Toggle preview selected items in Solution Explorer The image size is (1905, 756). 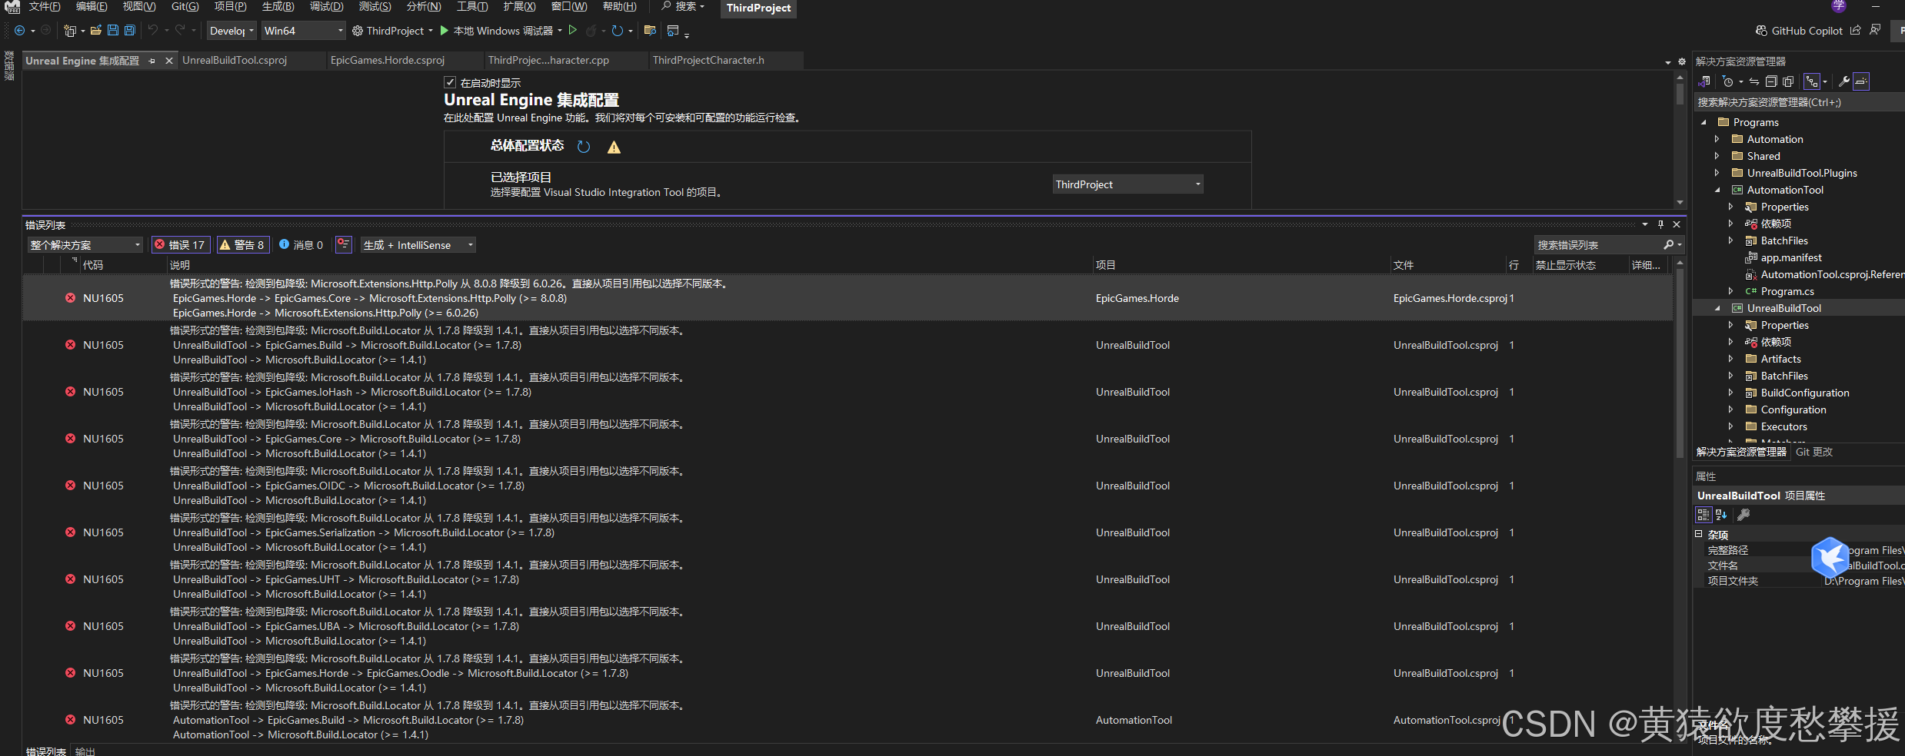click(1860, 81)
